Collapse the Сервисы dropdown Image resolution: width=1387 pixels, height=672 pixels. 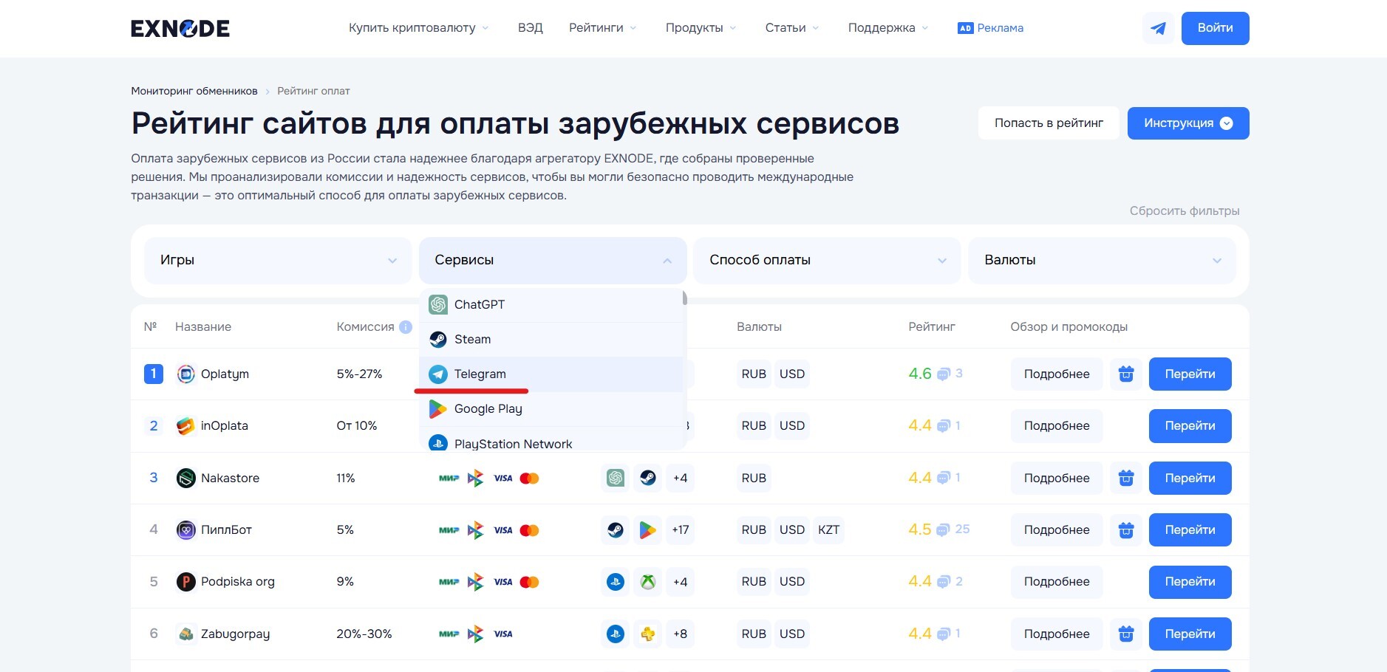(x=552, y=260)
